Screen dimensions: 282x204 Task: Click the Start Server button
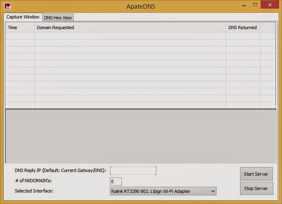pyautogui.click(x=256, y=174)
